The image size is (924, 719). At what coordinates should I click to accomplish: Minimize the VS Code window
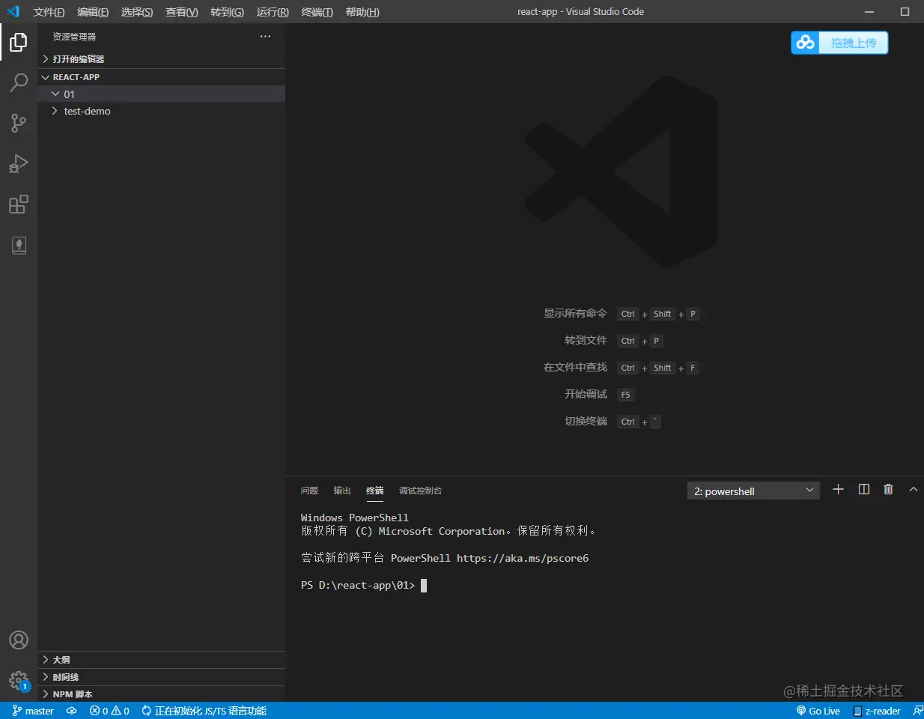[x=869, y=11]
